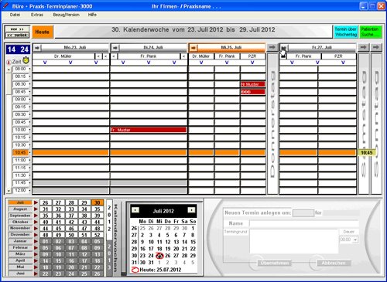
Task: Click the '<' expander right of Fr. Plank, Tuesday
Action: tap(183, 56)
